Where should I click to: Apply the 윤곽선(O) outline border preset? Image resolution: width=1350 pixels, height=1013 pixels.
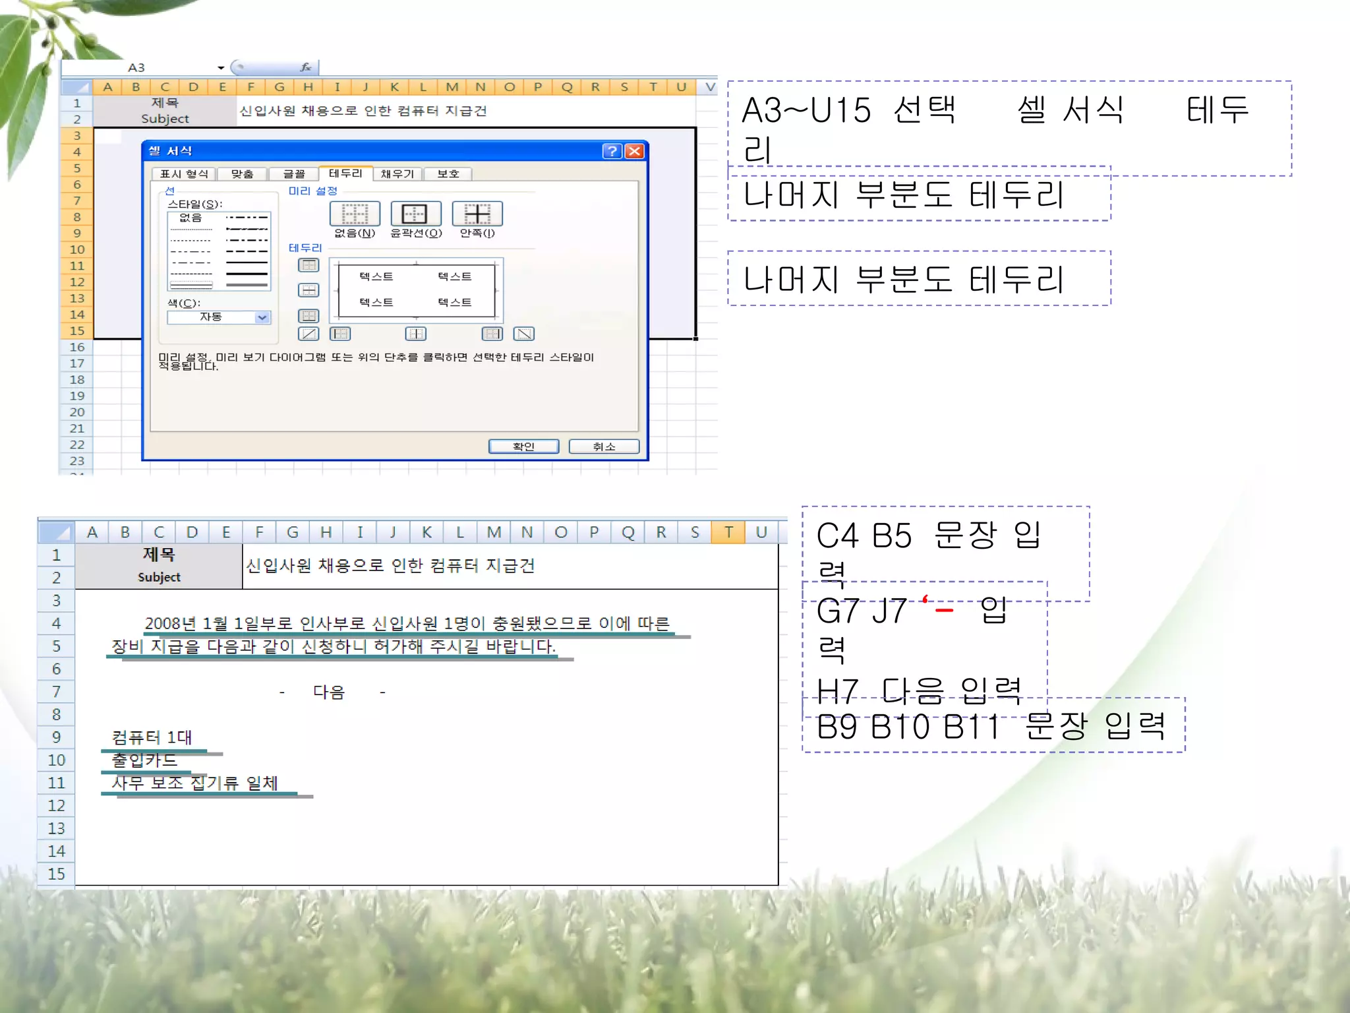tap(415, 214)
